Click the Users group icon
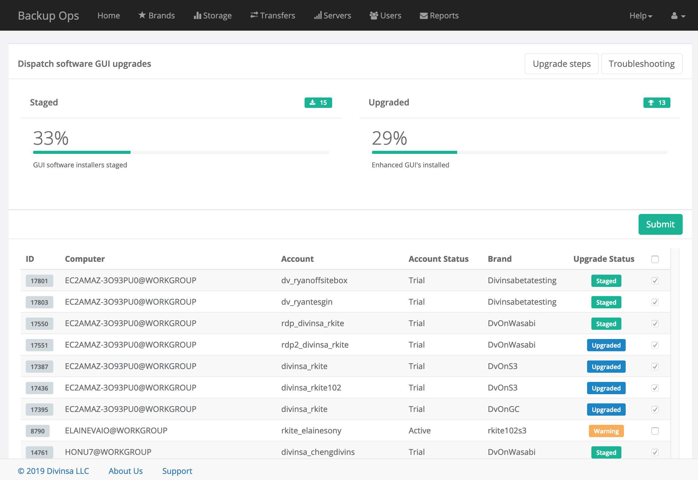 click(374, 15)
